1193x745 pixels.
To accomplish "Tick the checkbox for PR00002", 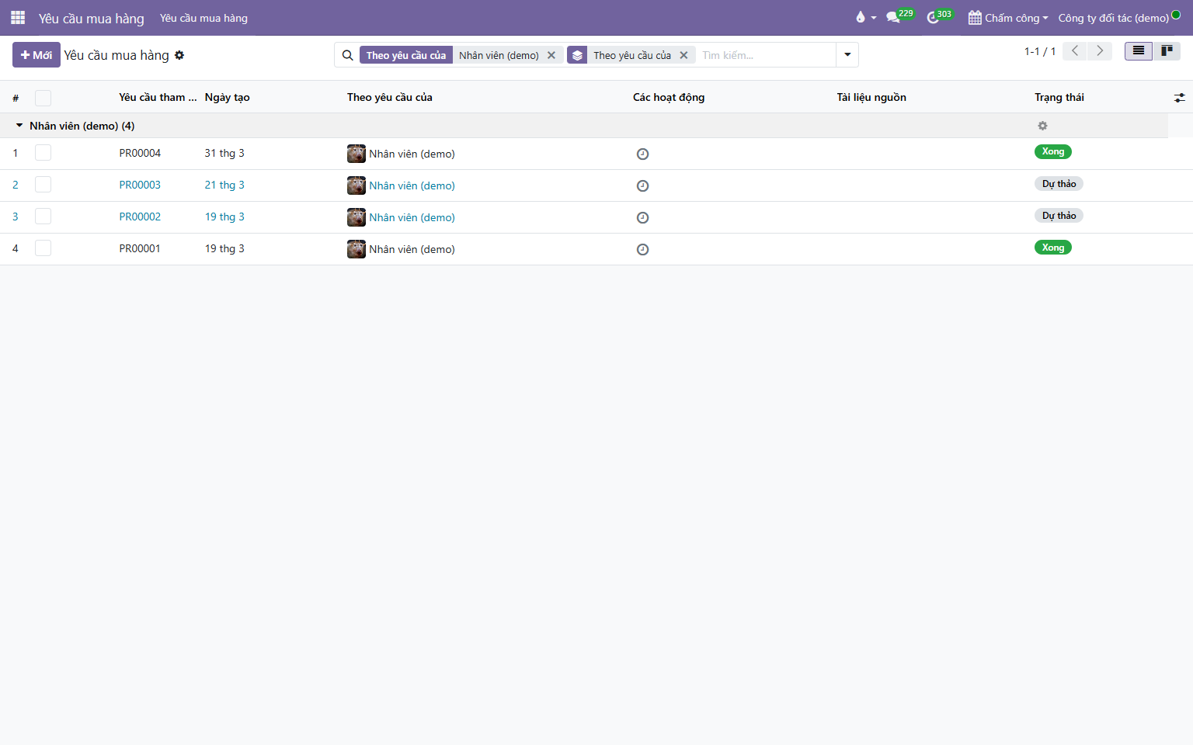I will click(x=43, y=217).
